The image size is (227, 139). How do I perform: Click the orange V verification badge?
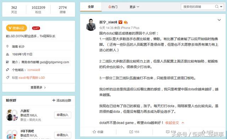(x=121, y=22)
